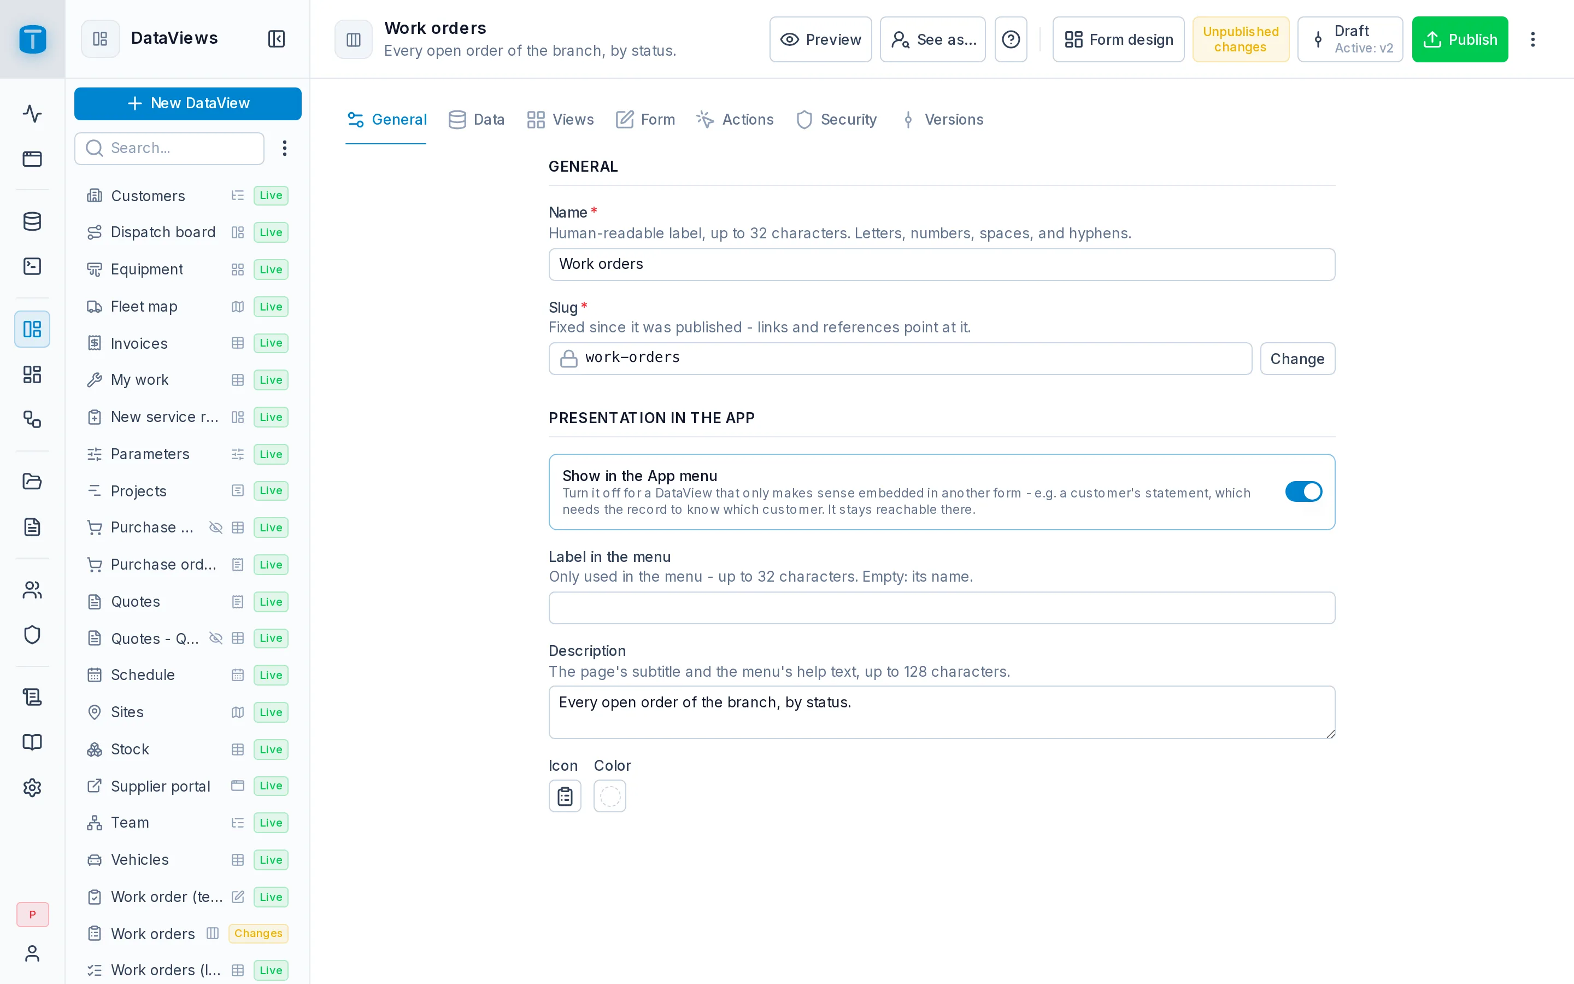Click the blue T app logo
Viewport: 1574px width, 984px height.
33,39
